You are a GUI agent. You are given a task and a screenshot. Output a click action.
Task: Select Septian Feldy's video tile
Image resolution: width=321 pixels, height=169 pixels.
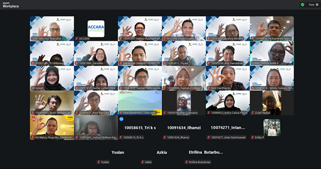tap(140, 78)
